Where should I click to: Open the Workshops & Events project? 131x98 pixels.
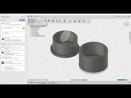click(x=13, y=69)
